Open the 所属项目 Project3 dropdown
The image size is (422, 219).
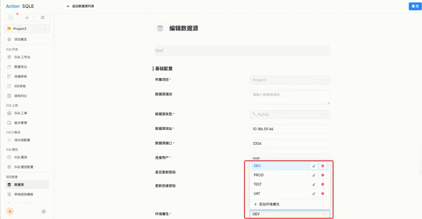point(290,80)
